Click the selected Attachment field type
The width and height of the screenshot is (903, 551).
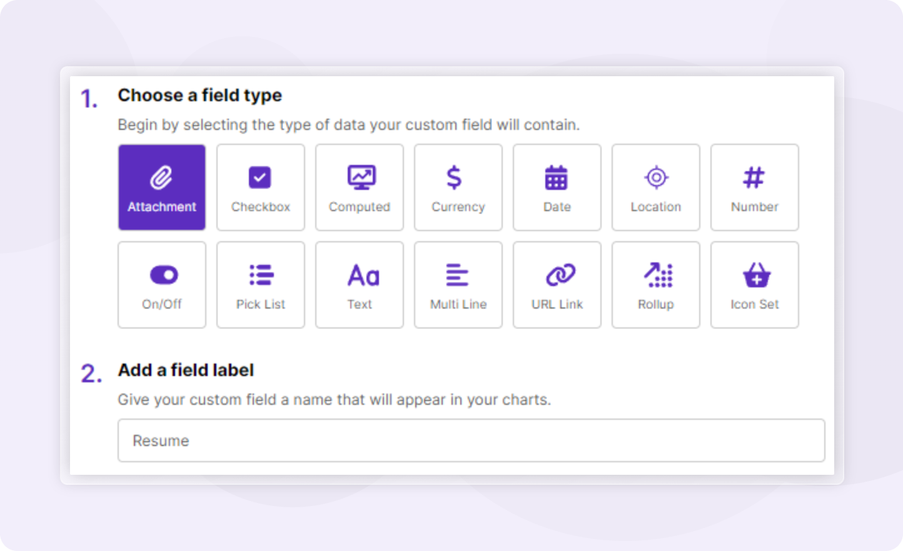click(x=161, y=187)
